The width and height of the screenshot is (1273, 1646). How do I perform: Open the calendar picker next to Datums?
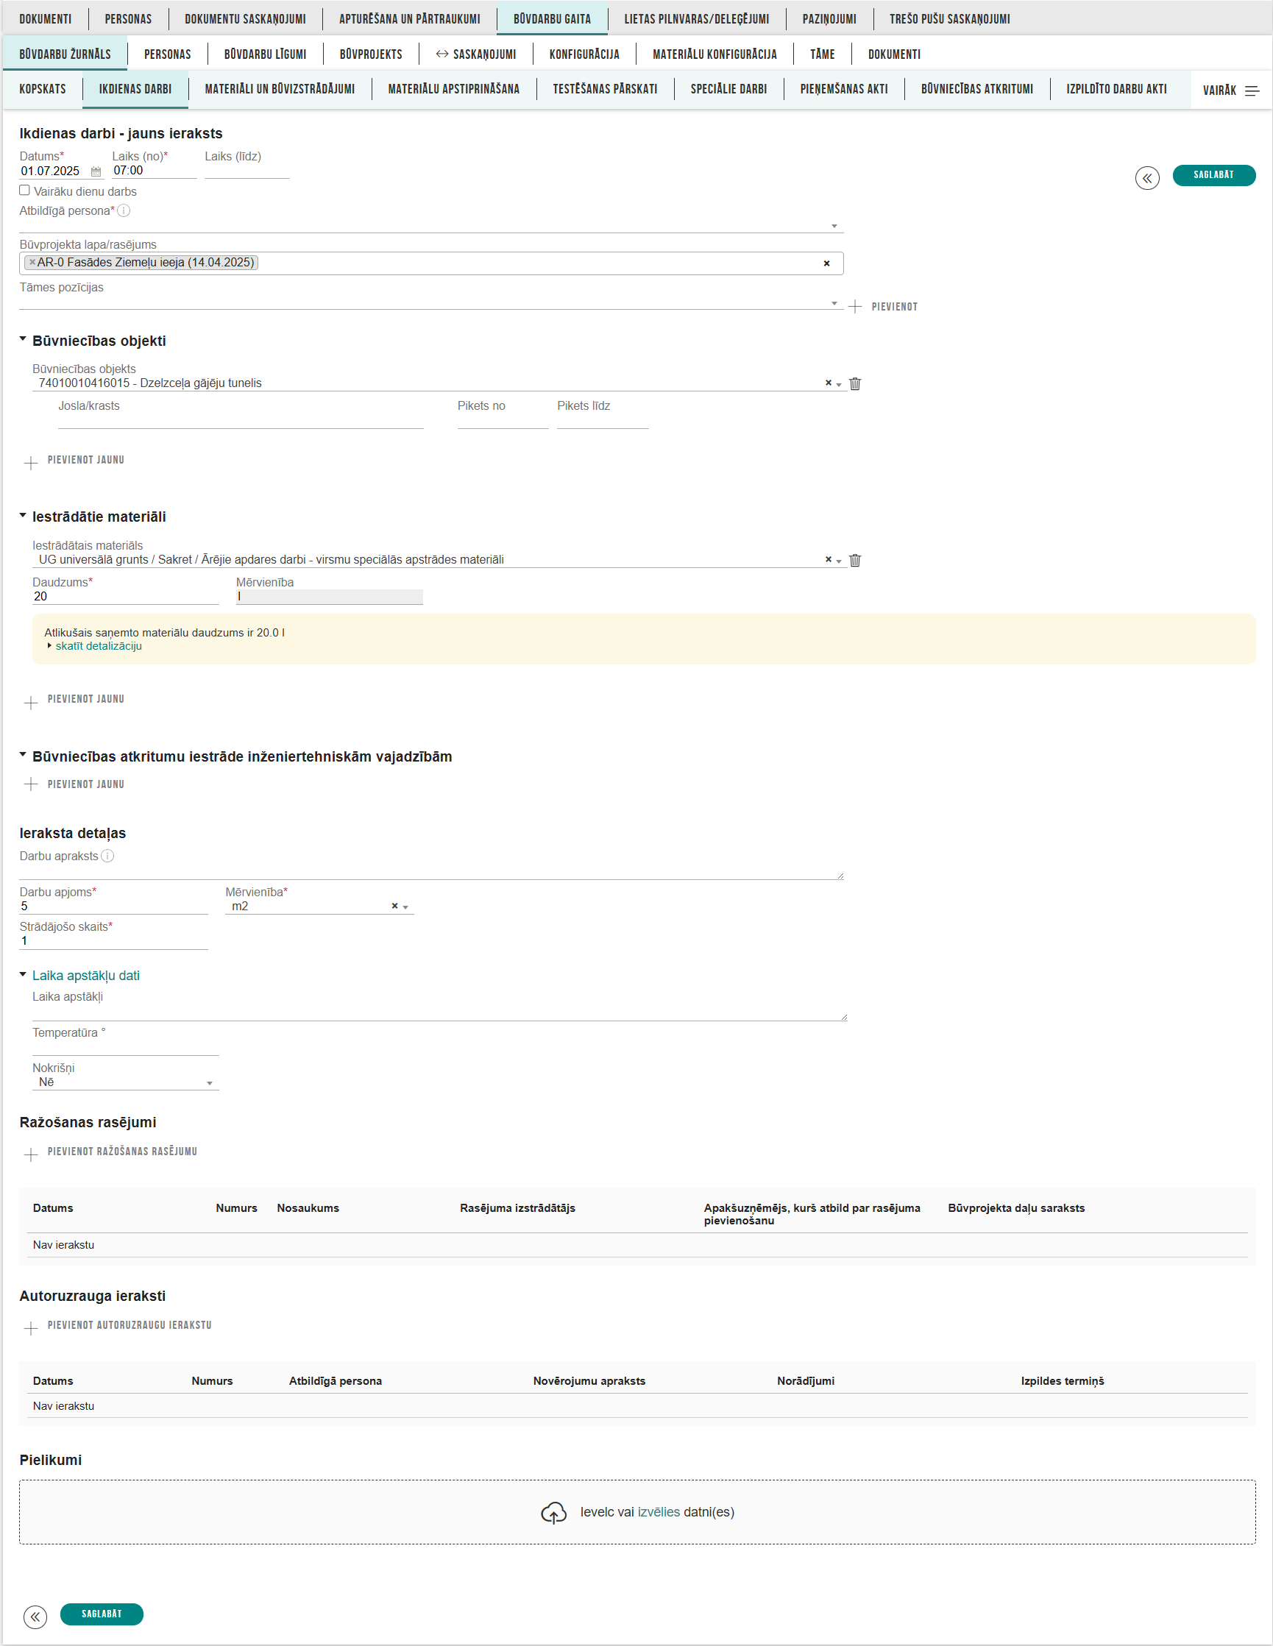(96, 172)
